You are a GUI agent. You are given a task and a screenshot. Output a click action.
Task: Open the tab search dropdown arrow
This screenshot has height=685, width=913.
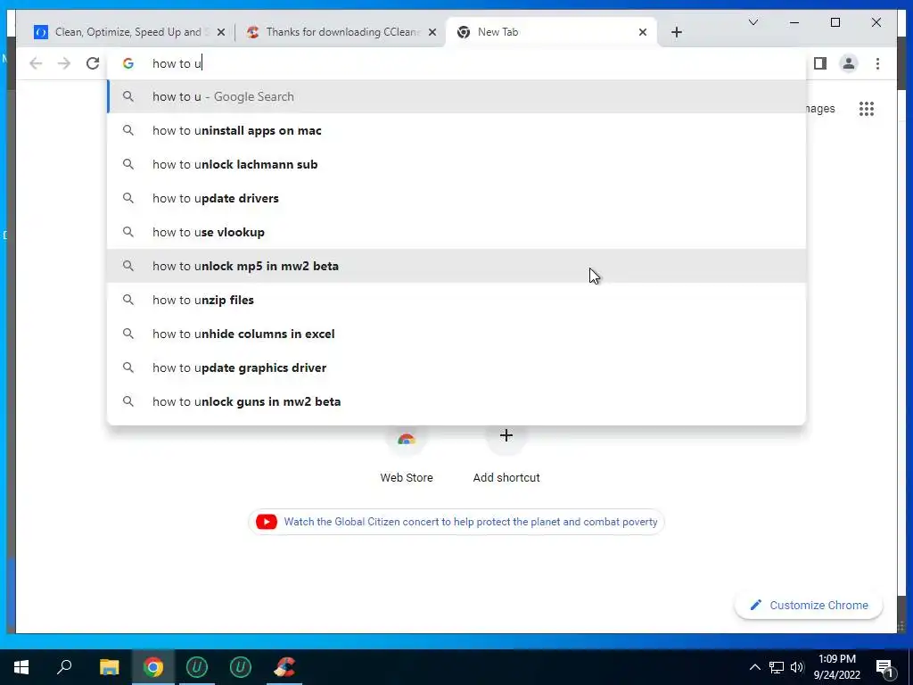753,22
